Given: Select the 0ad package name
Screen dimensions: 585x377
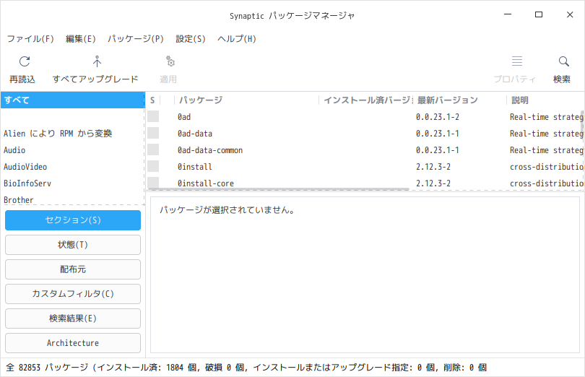Looking at the screenshot, I should coord(184,117).
